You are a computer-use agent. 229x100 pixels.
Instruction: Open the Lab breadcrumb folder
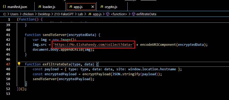click(x=80, y=14)
